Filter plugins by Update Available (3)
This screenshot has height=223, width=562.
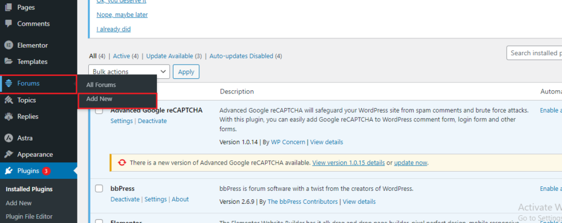174,56
